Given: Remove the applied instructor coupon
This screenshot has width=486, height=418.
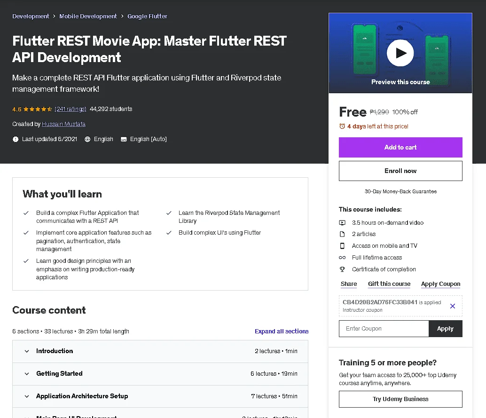Looking at the screenshot, I should (453, 306).
